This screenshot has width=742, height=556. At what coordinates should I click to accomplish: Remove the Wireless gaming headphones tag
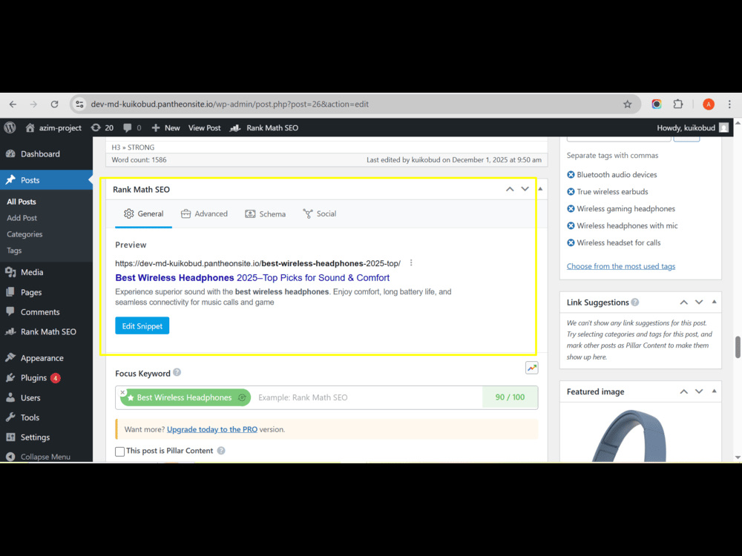[x=571, y=209]
